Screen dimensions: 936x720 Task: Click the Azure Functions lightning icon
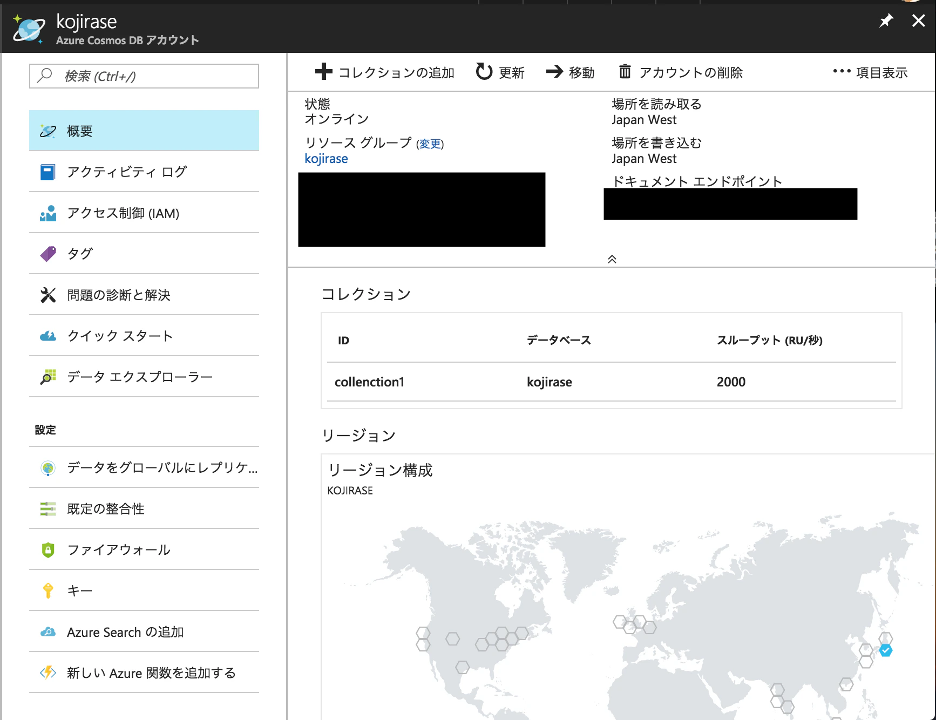[48, 673]
